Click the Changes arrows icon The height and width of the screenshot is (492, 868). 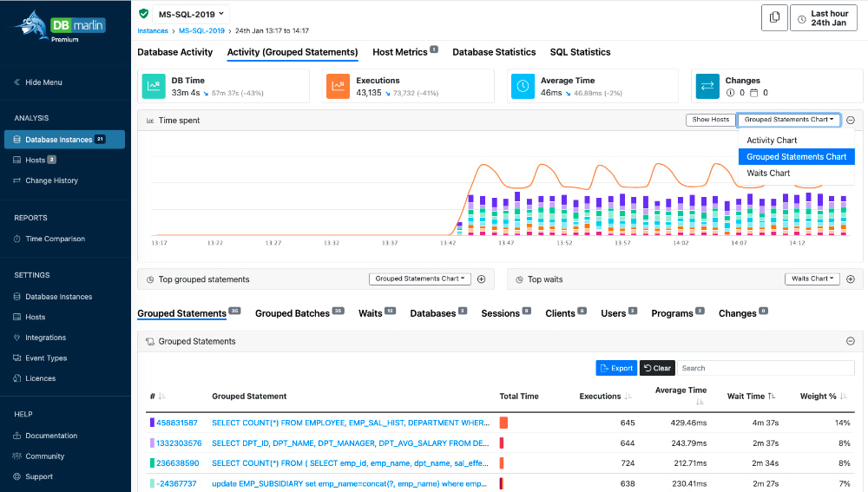click(707, 86)
